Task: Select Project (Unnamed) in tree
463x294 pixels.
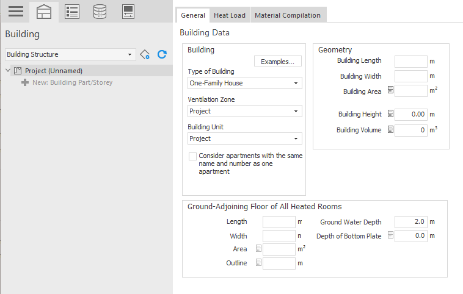Action: [53, 71]
